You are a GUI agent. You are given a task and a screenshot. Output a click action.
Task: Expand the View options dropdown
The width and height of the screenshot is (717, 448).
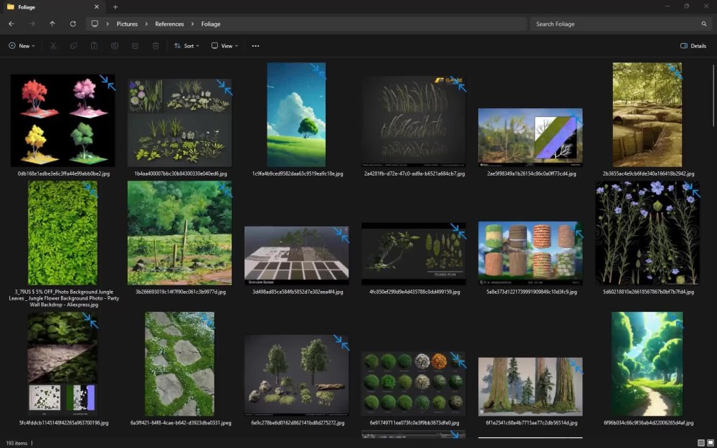224,45
